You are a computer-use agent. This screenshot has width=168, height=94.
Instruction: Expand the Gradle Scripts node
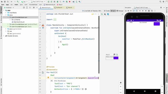tap(4, 36)
